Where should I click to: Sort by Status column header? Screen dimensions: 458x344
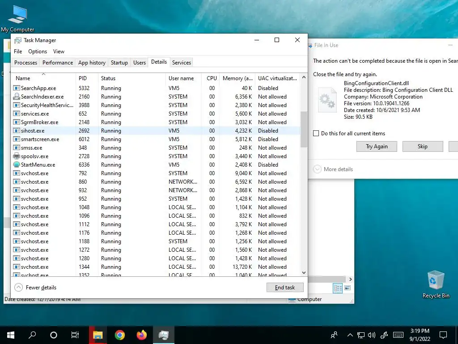(132, 78)
